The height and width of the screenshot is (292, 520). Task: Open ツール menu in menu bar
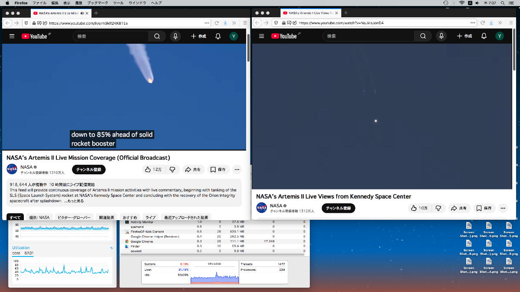pyautogui.click(x=118, y=3)
